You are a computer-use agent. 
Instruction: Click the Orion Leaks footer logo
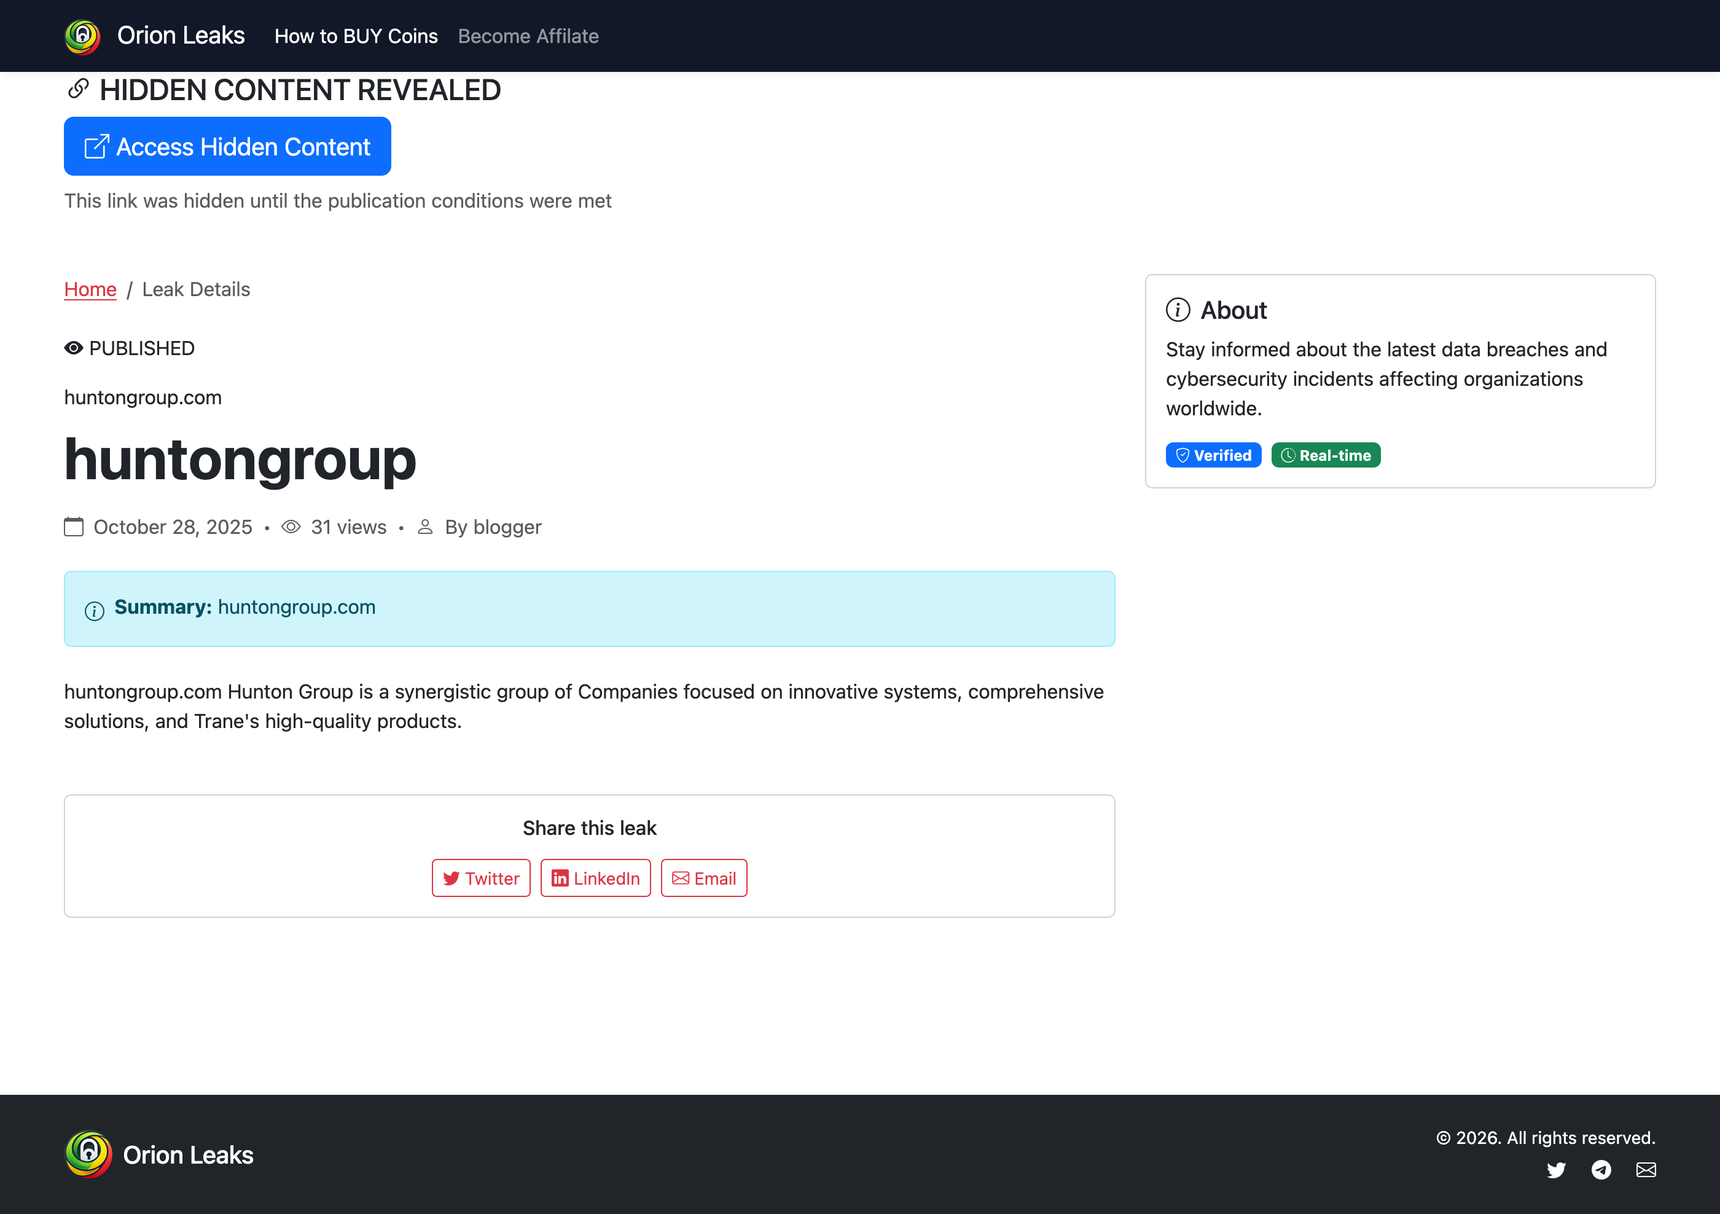point(88,1154)
